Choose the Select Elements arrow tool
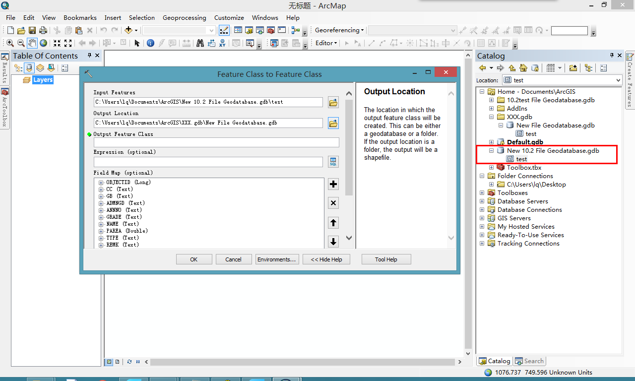The image size is (635, 381). click(137, 43)
